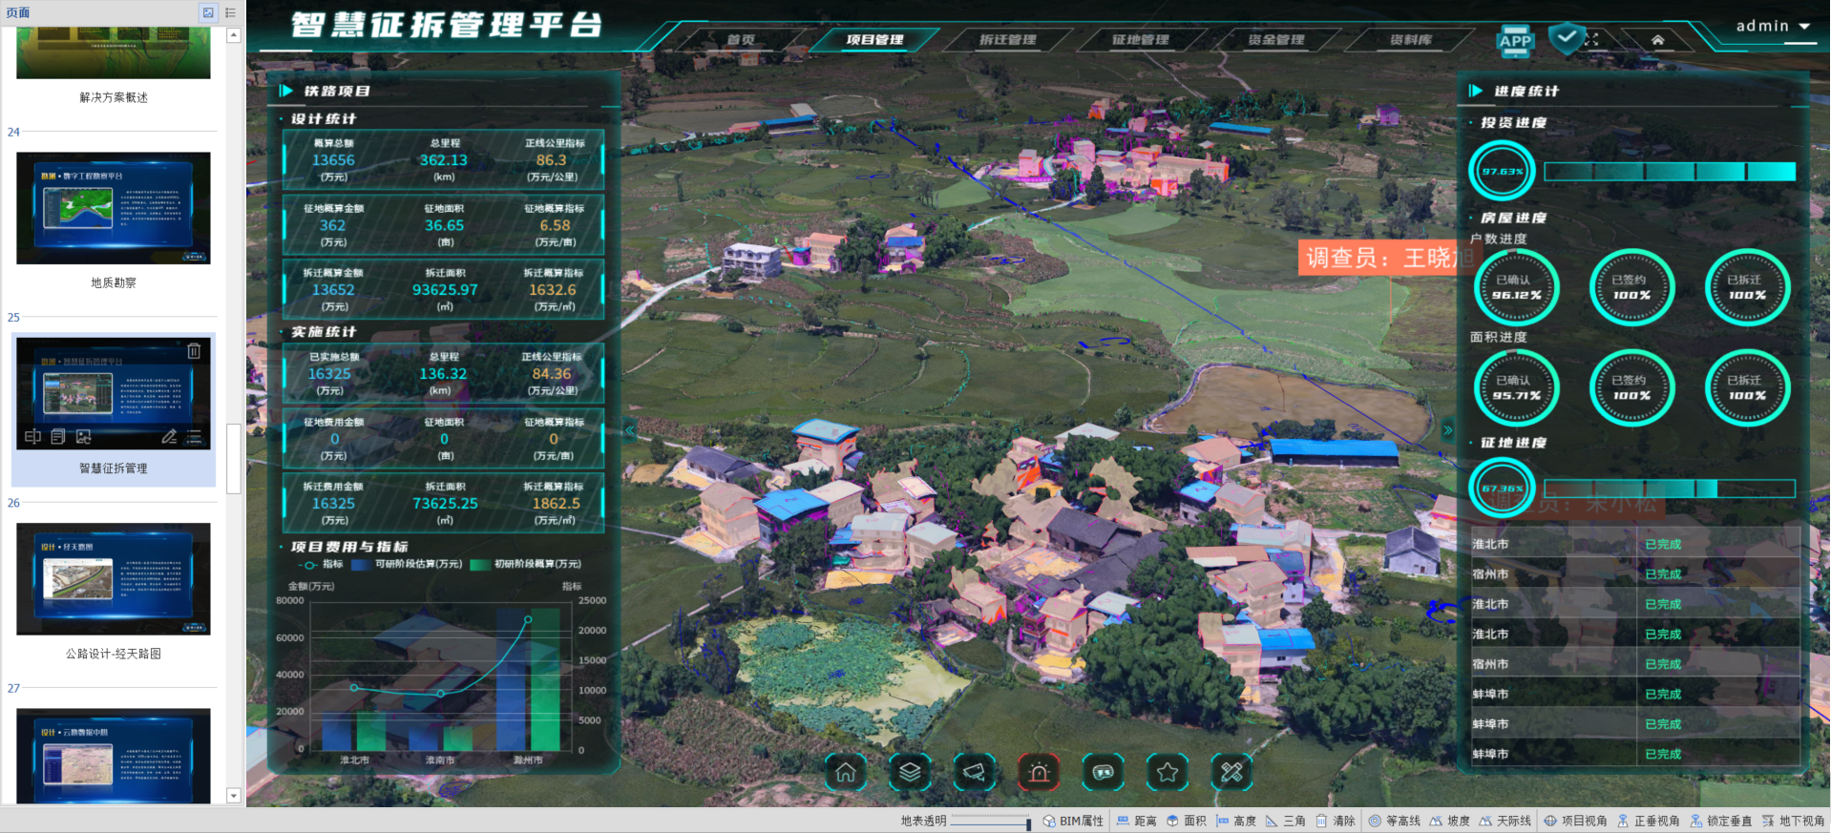Click the pages panel scroll down arrow

coord(234,795)
